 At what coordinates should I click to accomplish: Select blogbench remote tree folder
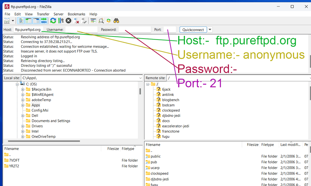(x=171, y=100)
